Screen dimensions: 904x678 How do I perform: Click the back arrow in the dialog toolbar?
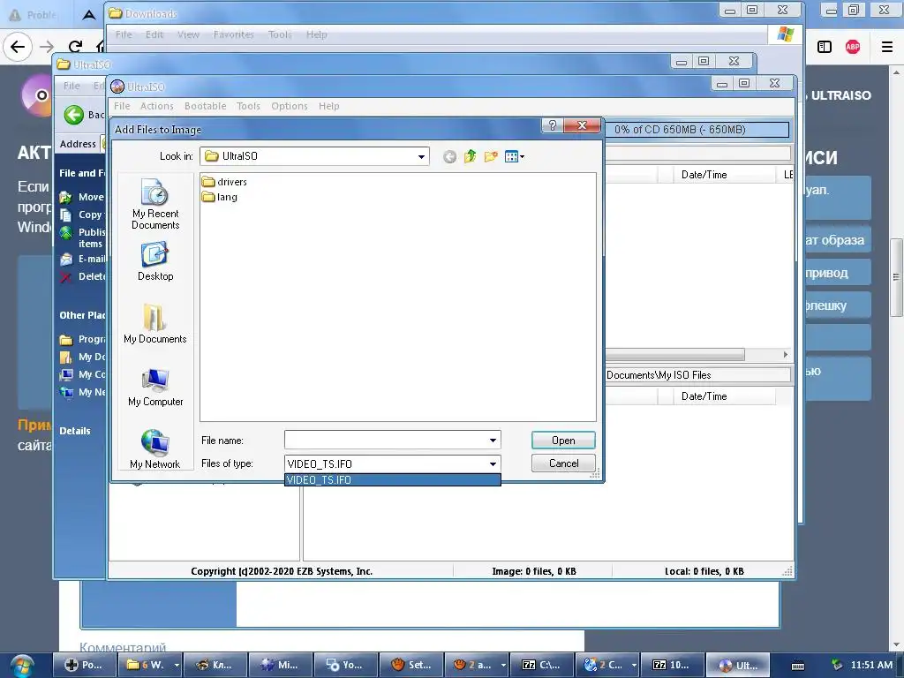449,157
